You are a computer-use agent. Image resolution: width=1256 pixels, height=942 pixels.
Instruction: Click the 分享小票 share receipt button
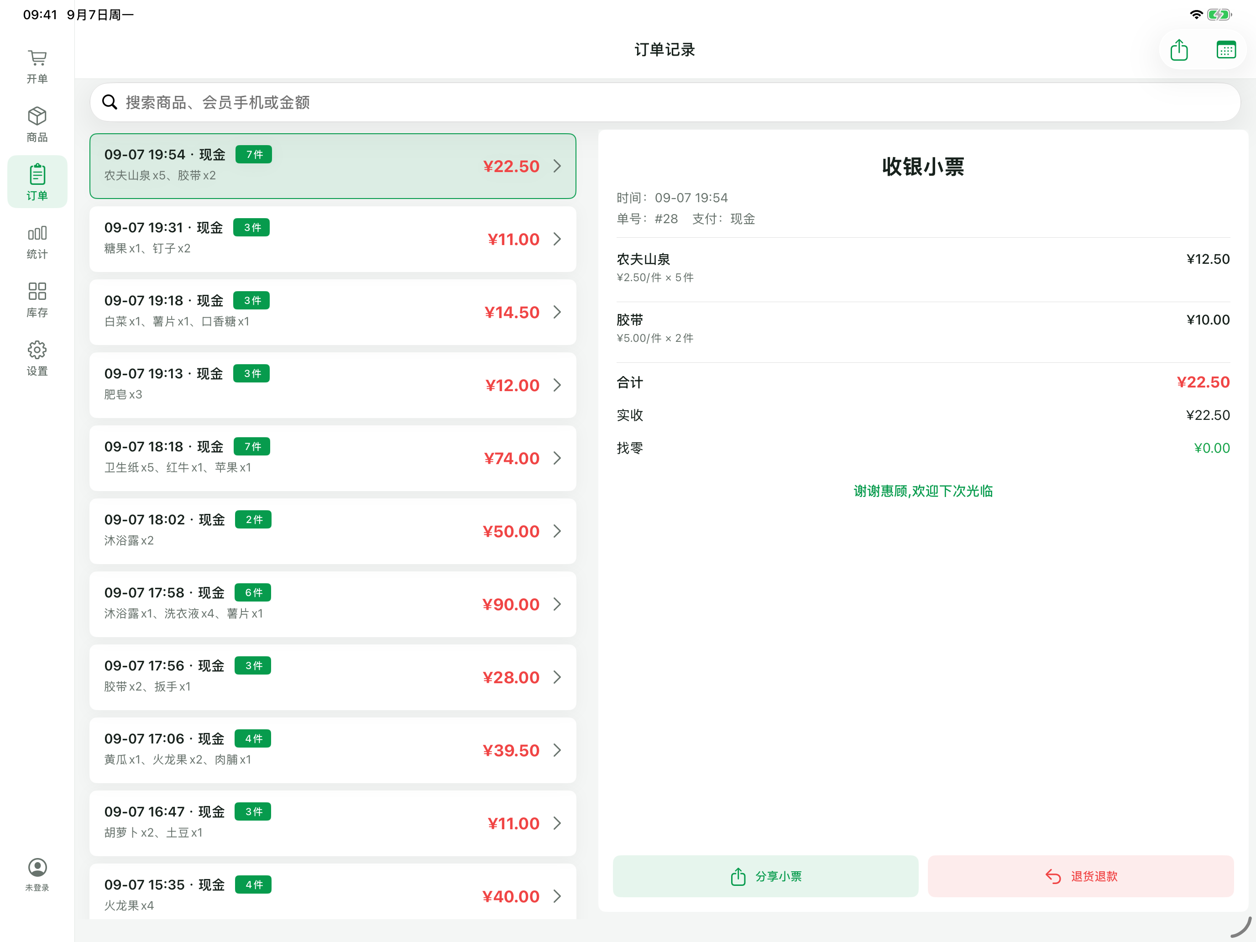click(x=765, y=876)
